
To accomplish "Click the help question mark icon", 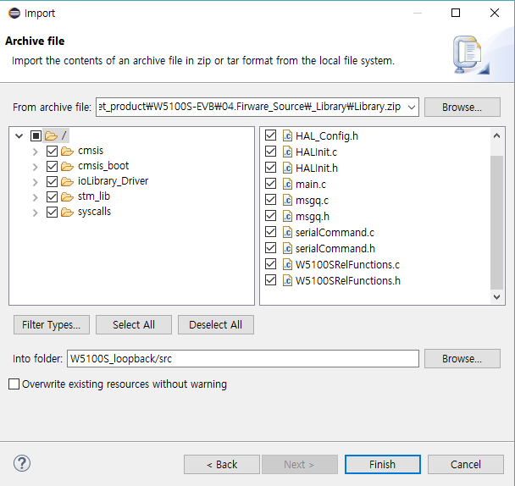I will click(22, 463).
